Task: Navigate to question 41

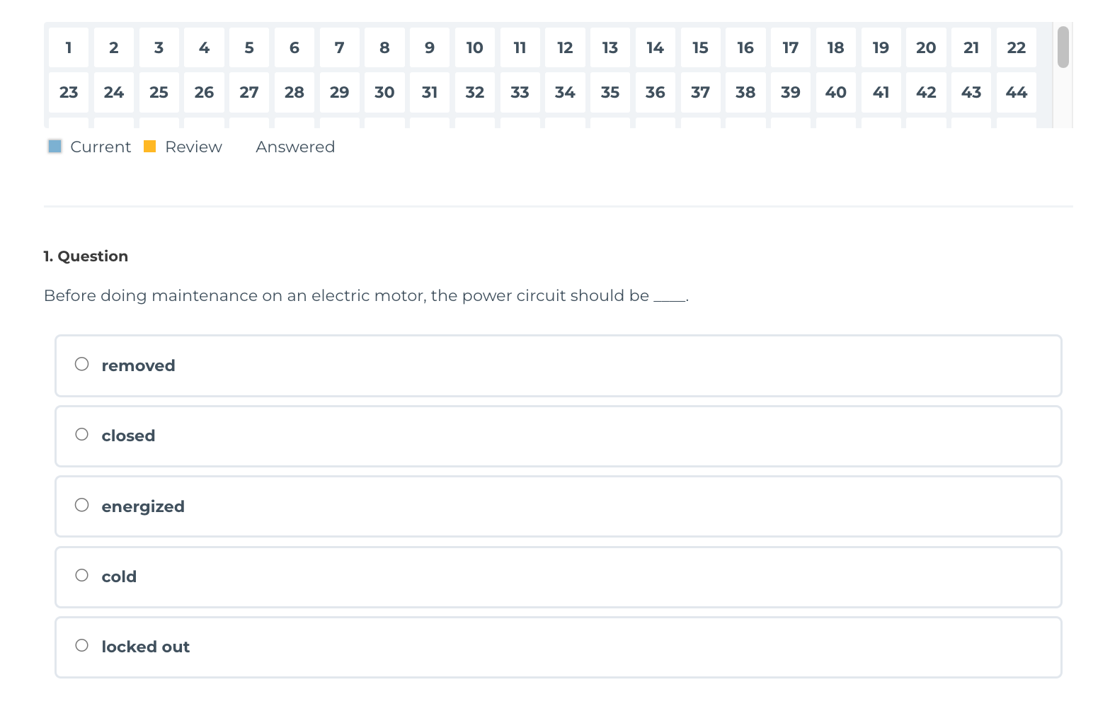Action: (881, 92)
